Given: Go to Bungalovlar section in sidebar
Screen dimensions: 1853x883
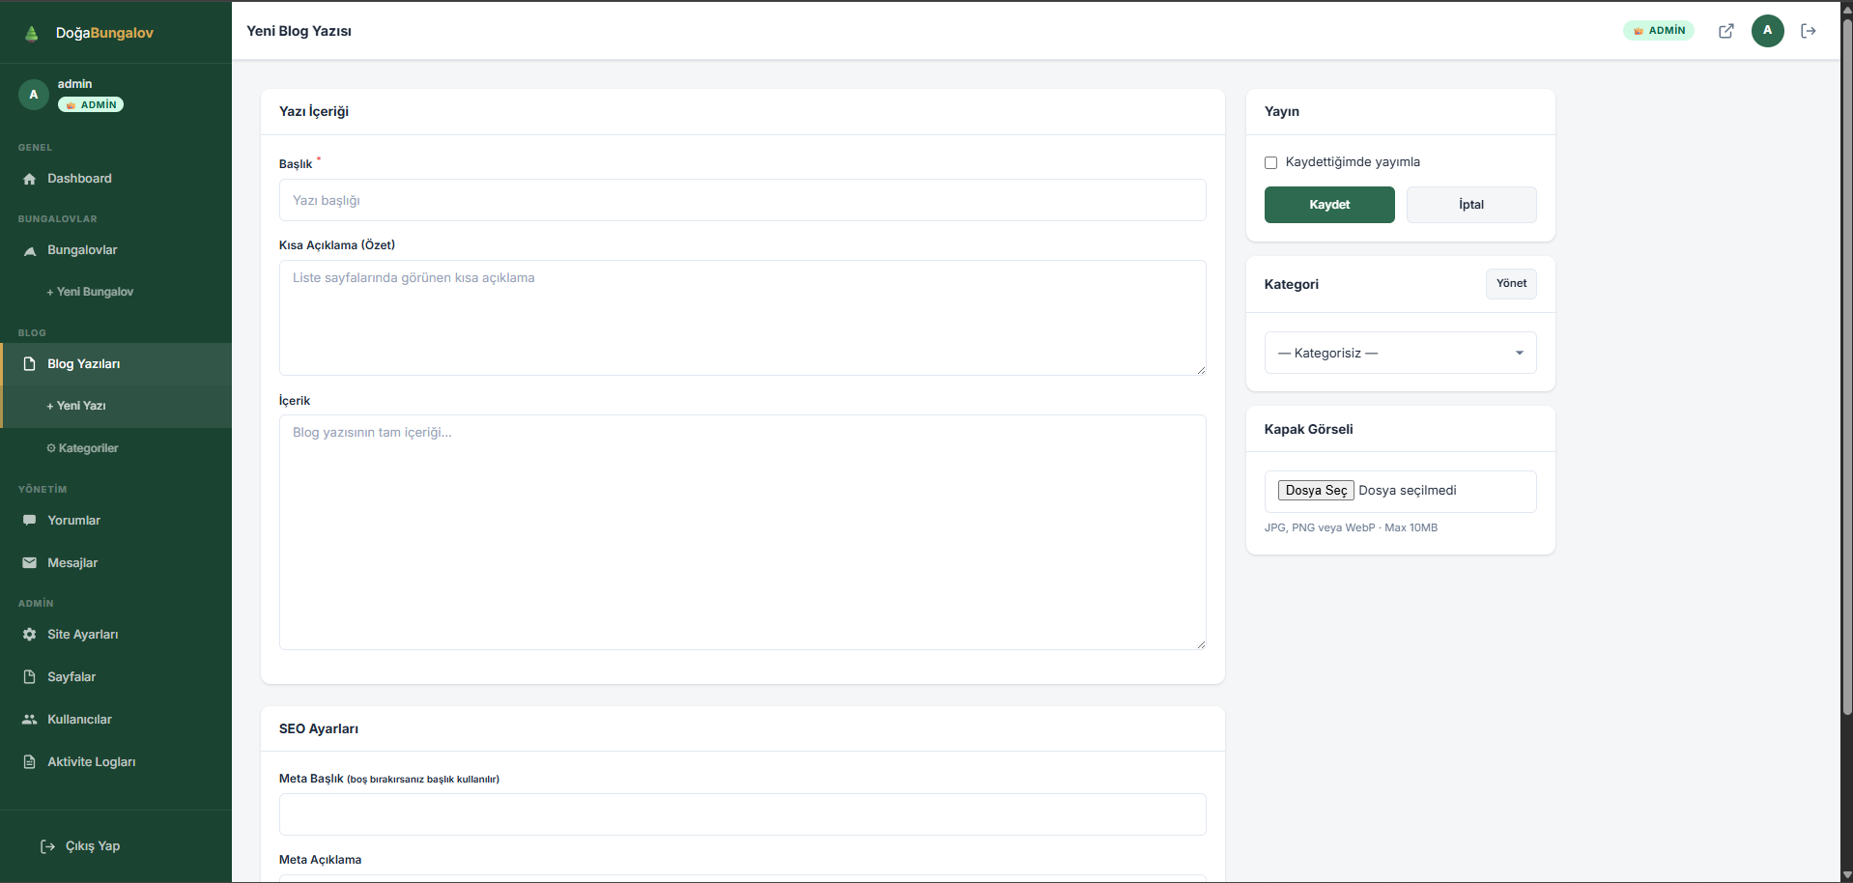Looking at the screenshot, I should pos(82,250).
